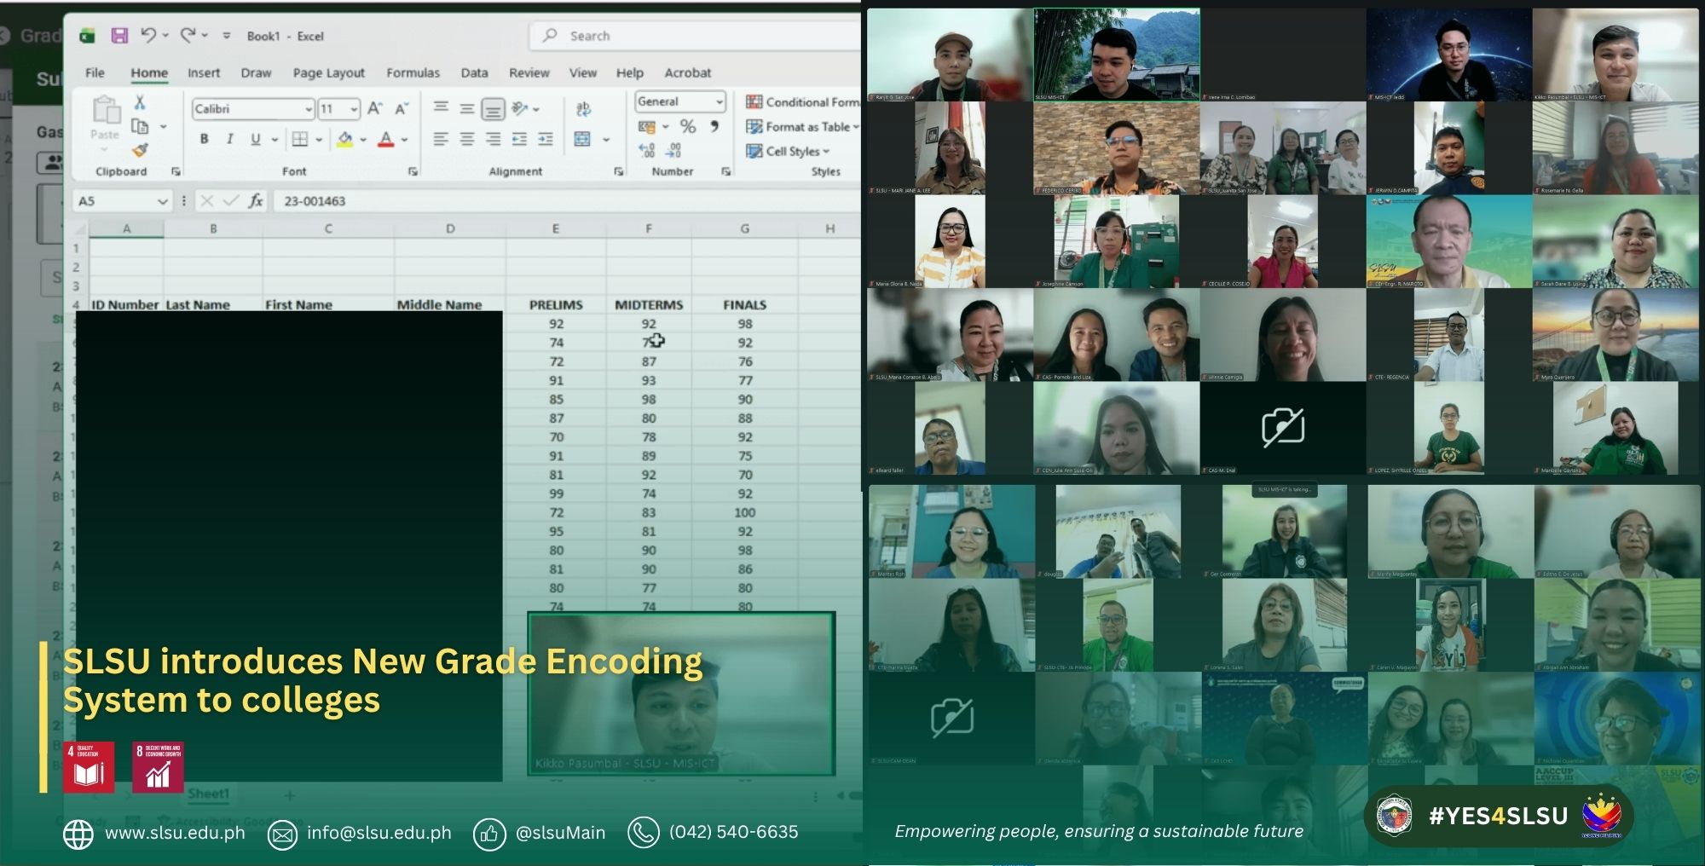Open the Formulas ribbon tab

click(x=413, y=73)
